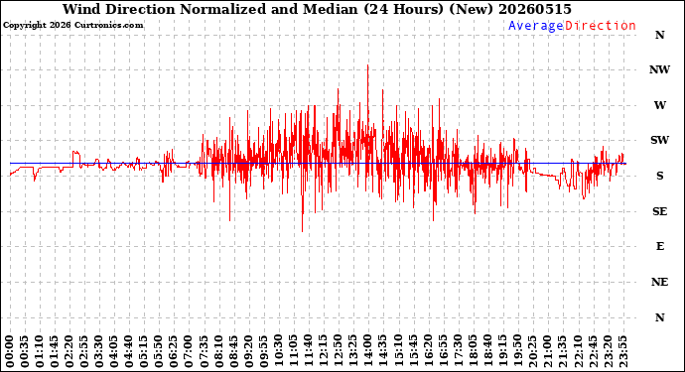Viewport: 685px width, 372px height.
Task: Click the 15:10 time axis label
Action: click(398, 351)
